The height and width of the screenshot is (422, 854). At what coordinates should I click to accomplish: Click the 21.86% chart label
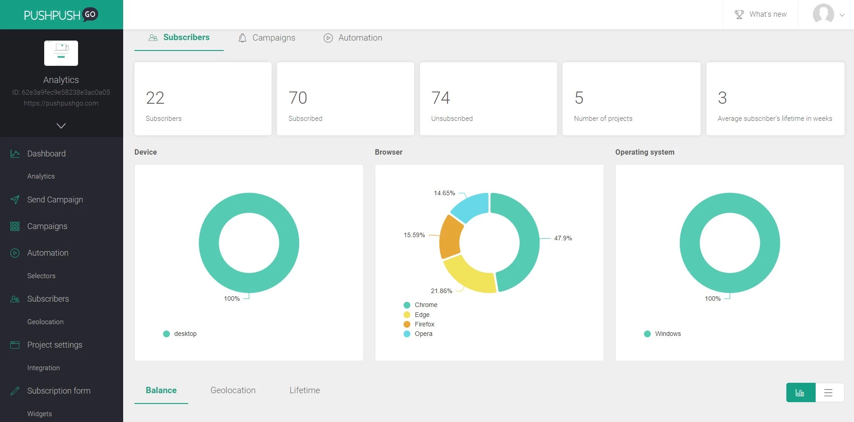point(441,291)
